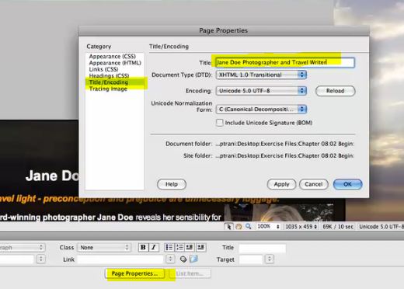The image size is (404, 289).
Task: Open the 100% zoom level dropdown
Action: 269,227
